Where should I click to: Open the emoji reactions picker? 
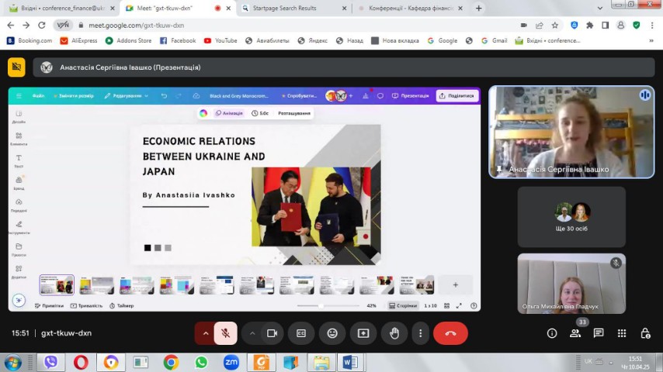(332, 333)
